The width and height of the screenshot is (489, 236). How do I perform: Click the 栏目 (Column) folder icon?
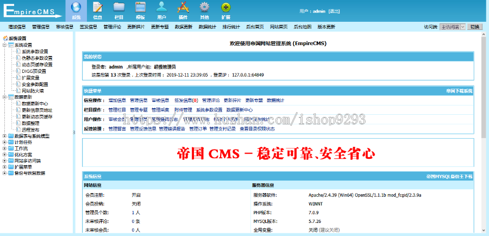click(x=119, y=8)
